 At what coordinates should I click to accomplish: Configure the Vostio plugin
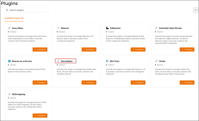pos(187,82)
